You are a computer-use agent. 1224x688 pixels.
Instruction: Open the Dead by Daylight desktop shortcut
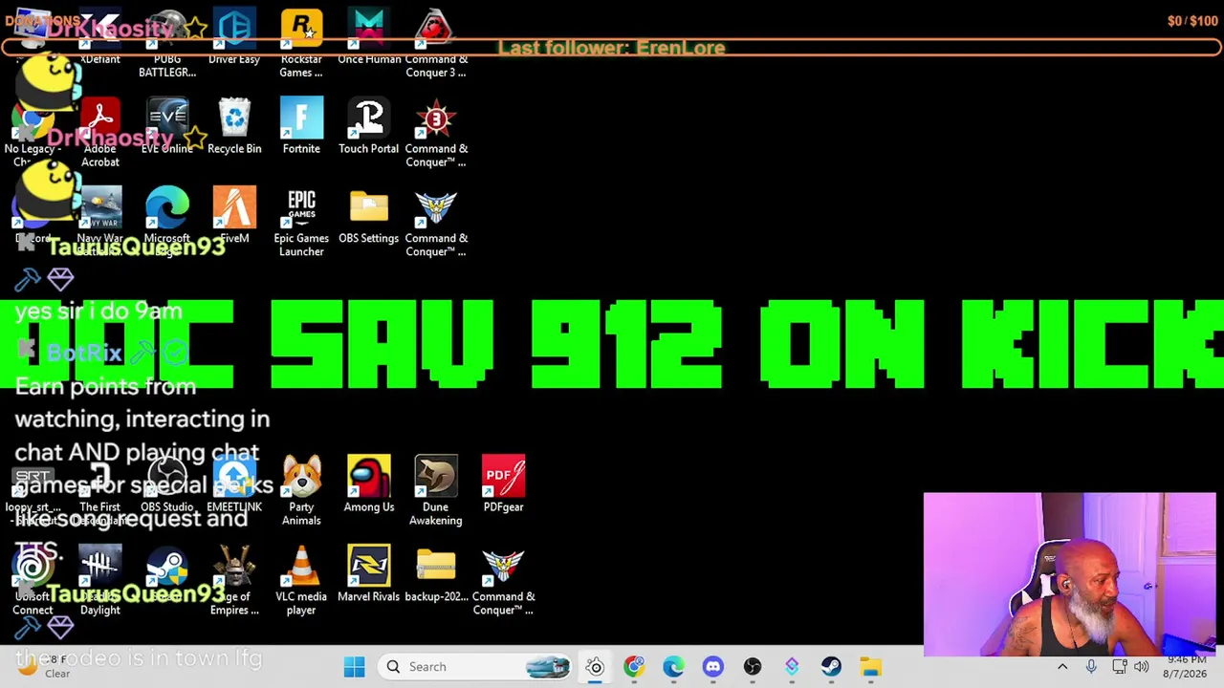[x=100, y=581]
